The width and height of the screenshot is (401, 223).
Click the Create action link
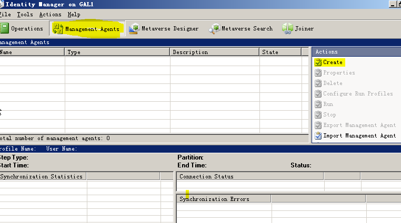pos(333,62)
